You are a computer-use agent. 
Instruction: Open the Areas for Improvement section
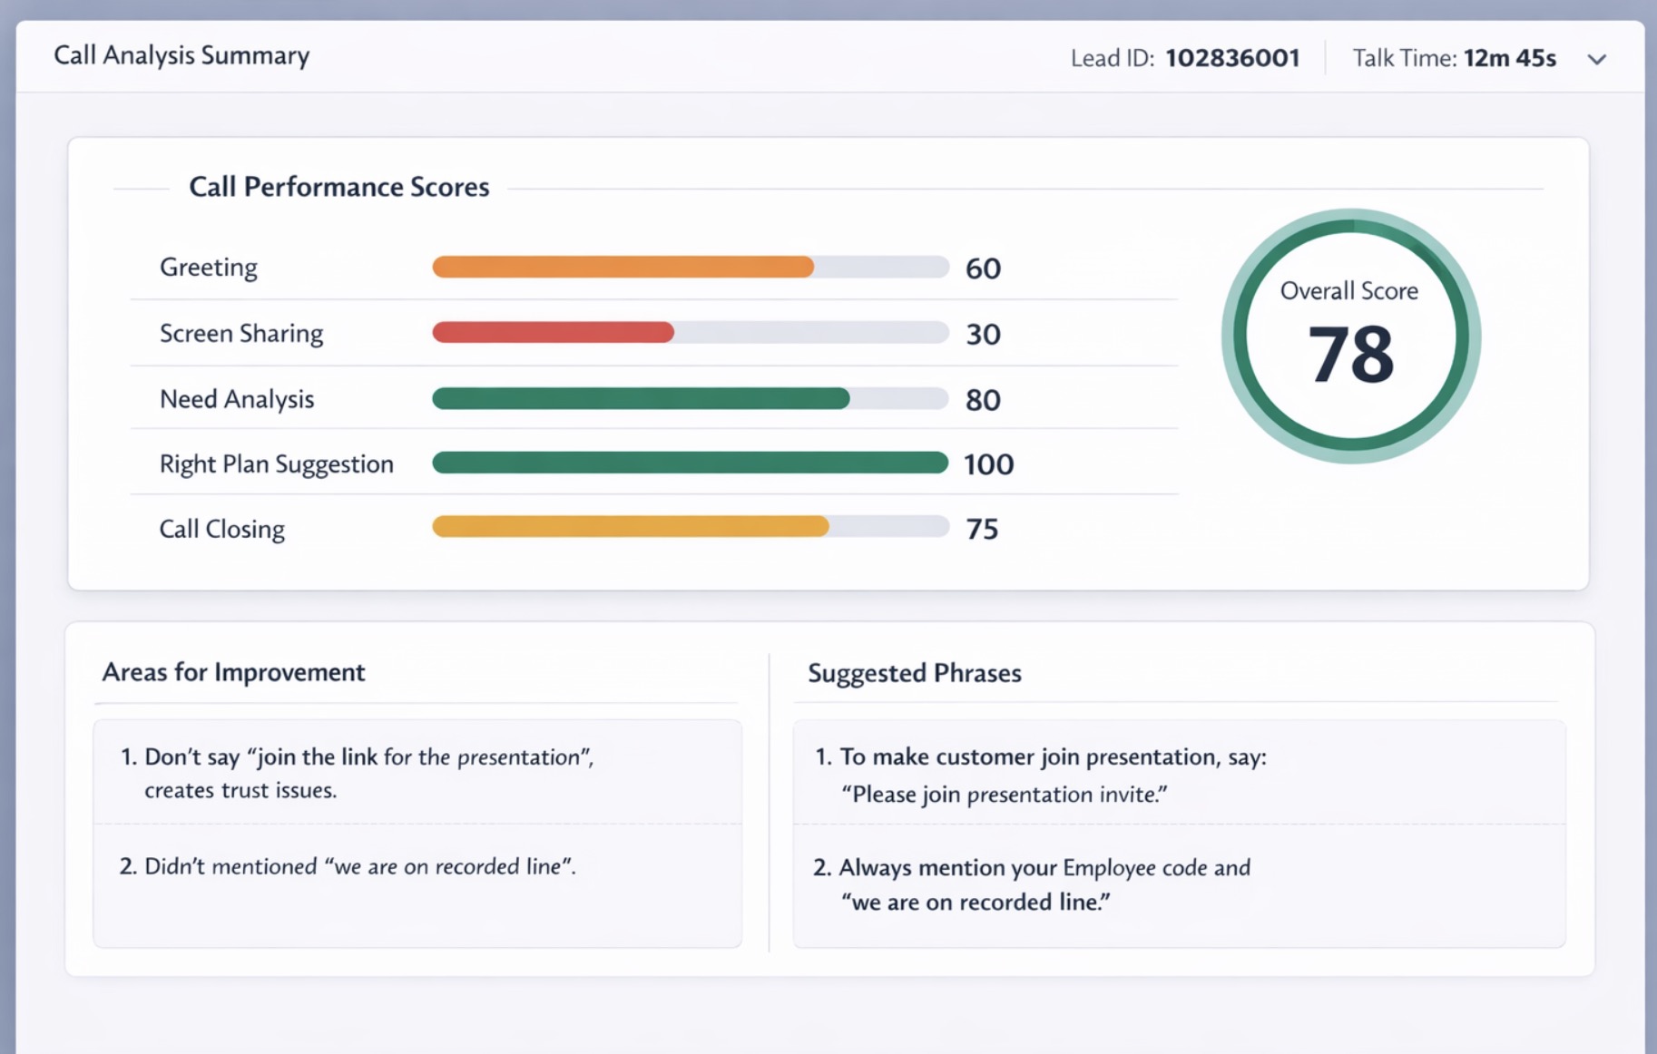[x=233, y=672]
